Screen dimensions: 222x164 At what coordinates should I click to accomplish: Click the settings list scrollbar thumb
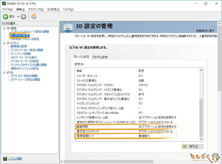click(201, 118)
